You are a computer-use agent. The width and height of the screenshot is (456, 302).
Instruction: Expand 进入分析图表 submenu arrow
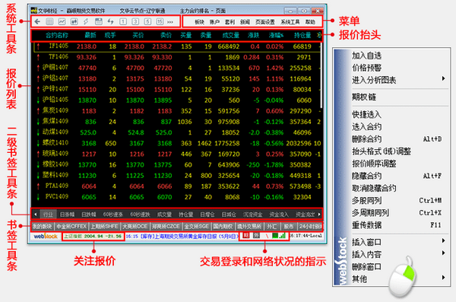443,78
